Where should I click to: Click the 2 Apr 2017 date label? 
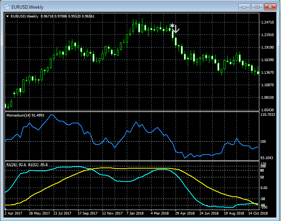point(14,213)
